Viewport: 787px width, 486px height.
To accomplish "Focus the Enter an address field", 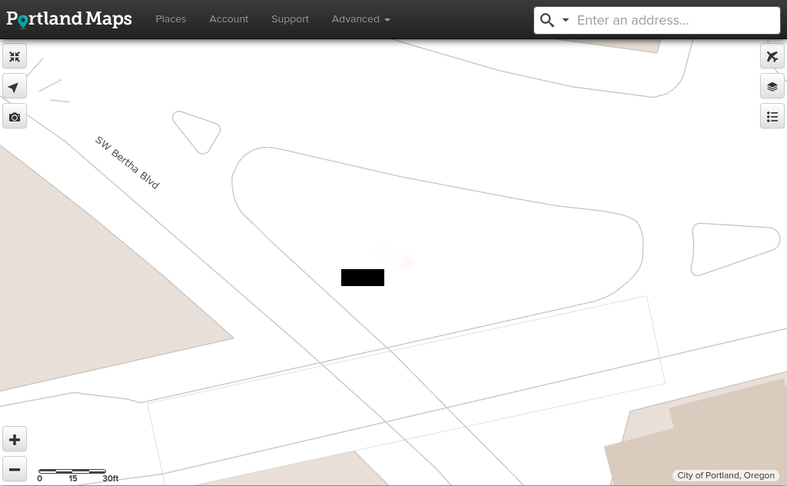I will pyautogui.click(x=675, y=21).
